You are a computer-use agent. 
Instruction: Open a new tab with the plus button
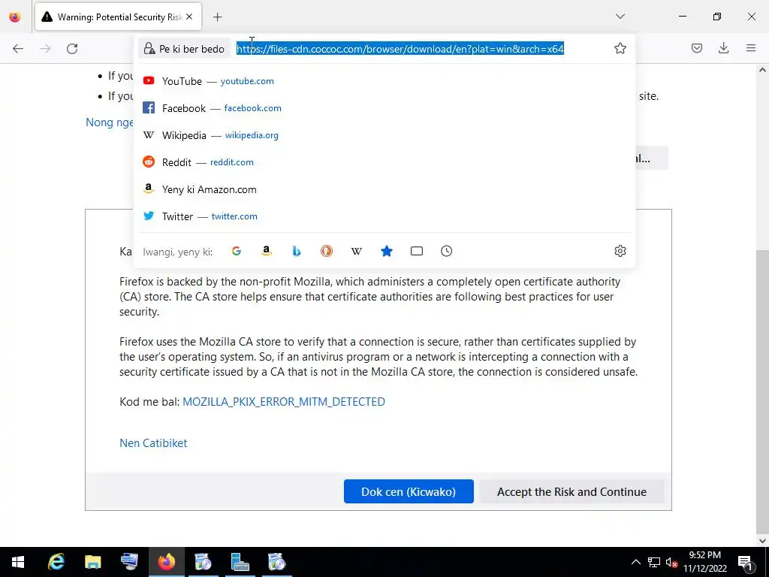(x=217, y=17)
